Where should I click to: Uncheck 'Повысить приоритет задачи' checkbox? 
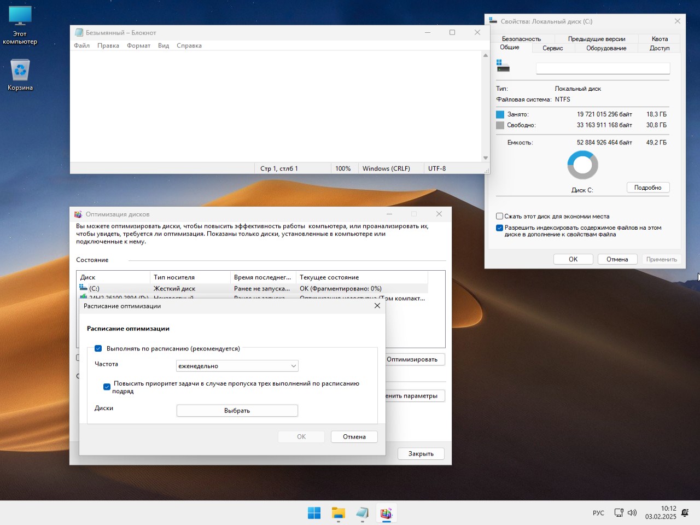point(107,387)
